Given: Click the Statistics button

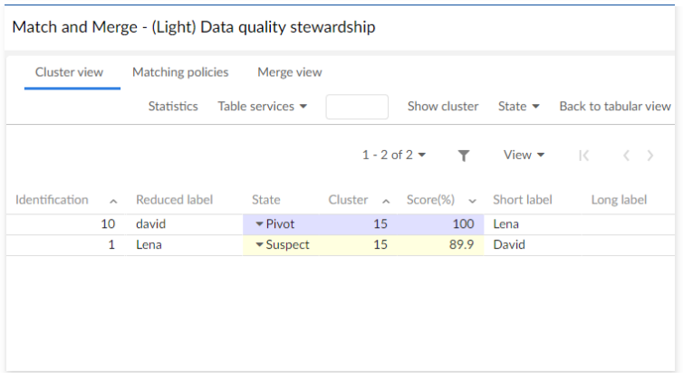Looking at the screenshot, I should (x=173, y=107).
